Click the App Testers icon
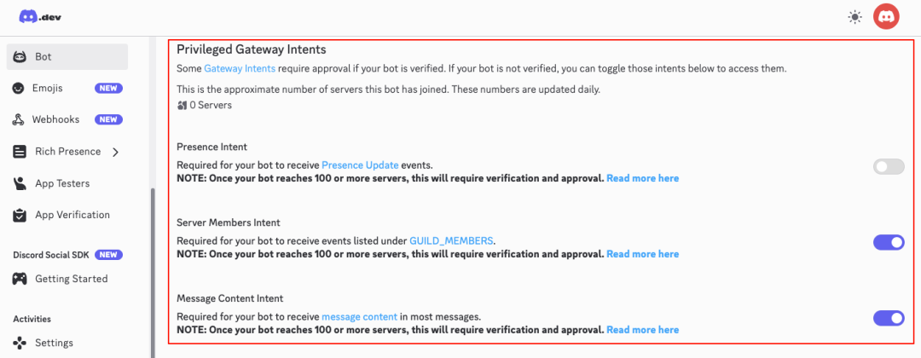 click(x=19, y=183)
